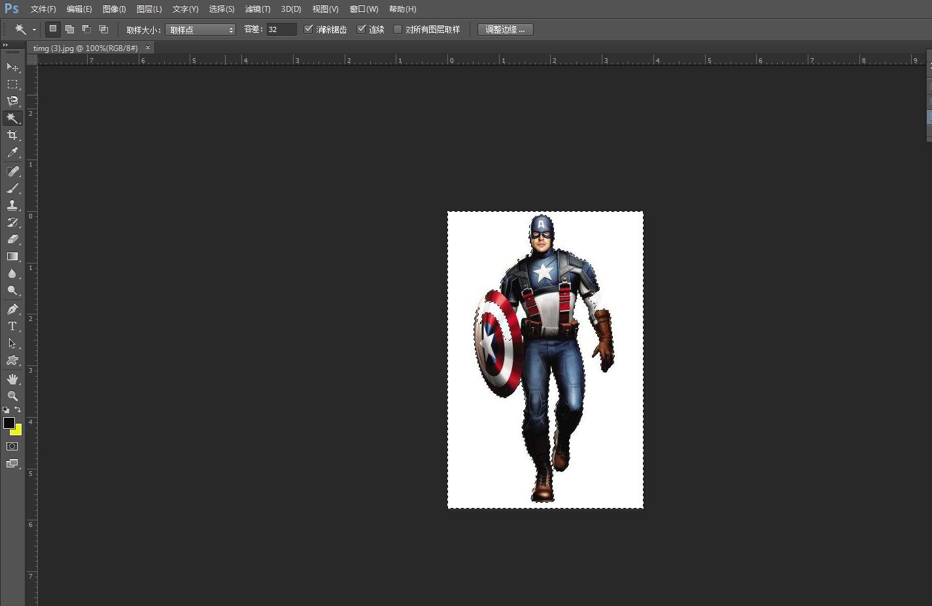Click the 容差 tolerance input field
Viewport: 932px width, 606px height.
[x=281, y=29]
